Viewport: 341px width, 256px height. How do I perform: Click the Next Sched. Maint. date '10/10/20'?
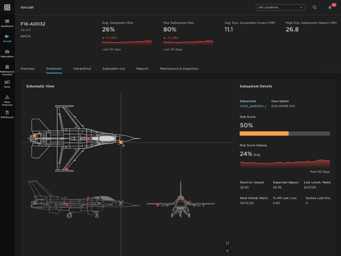pos(247,203)
